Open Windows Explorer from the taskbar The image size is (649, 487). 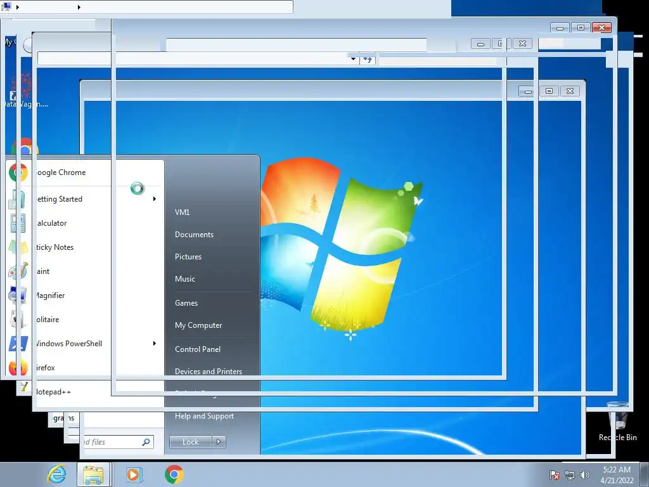click(94, 474)
